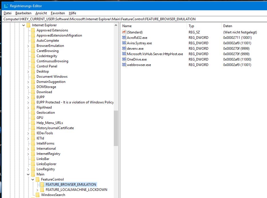Select the IETld key

pyautogui.click(x=40, y=138)
